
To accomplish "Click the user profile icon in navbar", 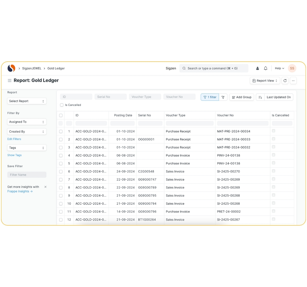I will (257, 68).
